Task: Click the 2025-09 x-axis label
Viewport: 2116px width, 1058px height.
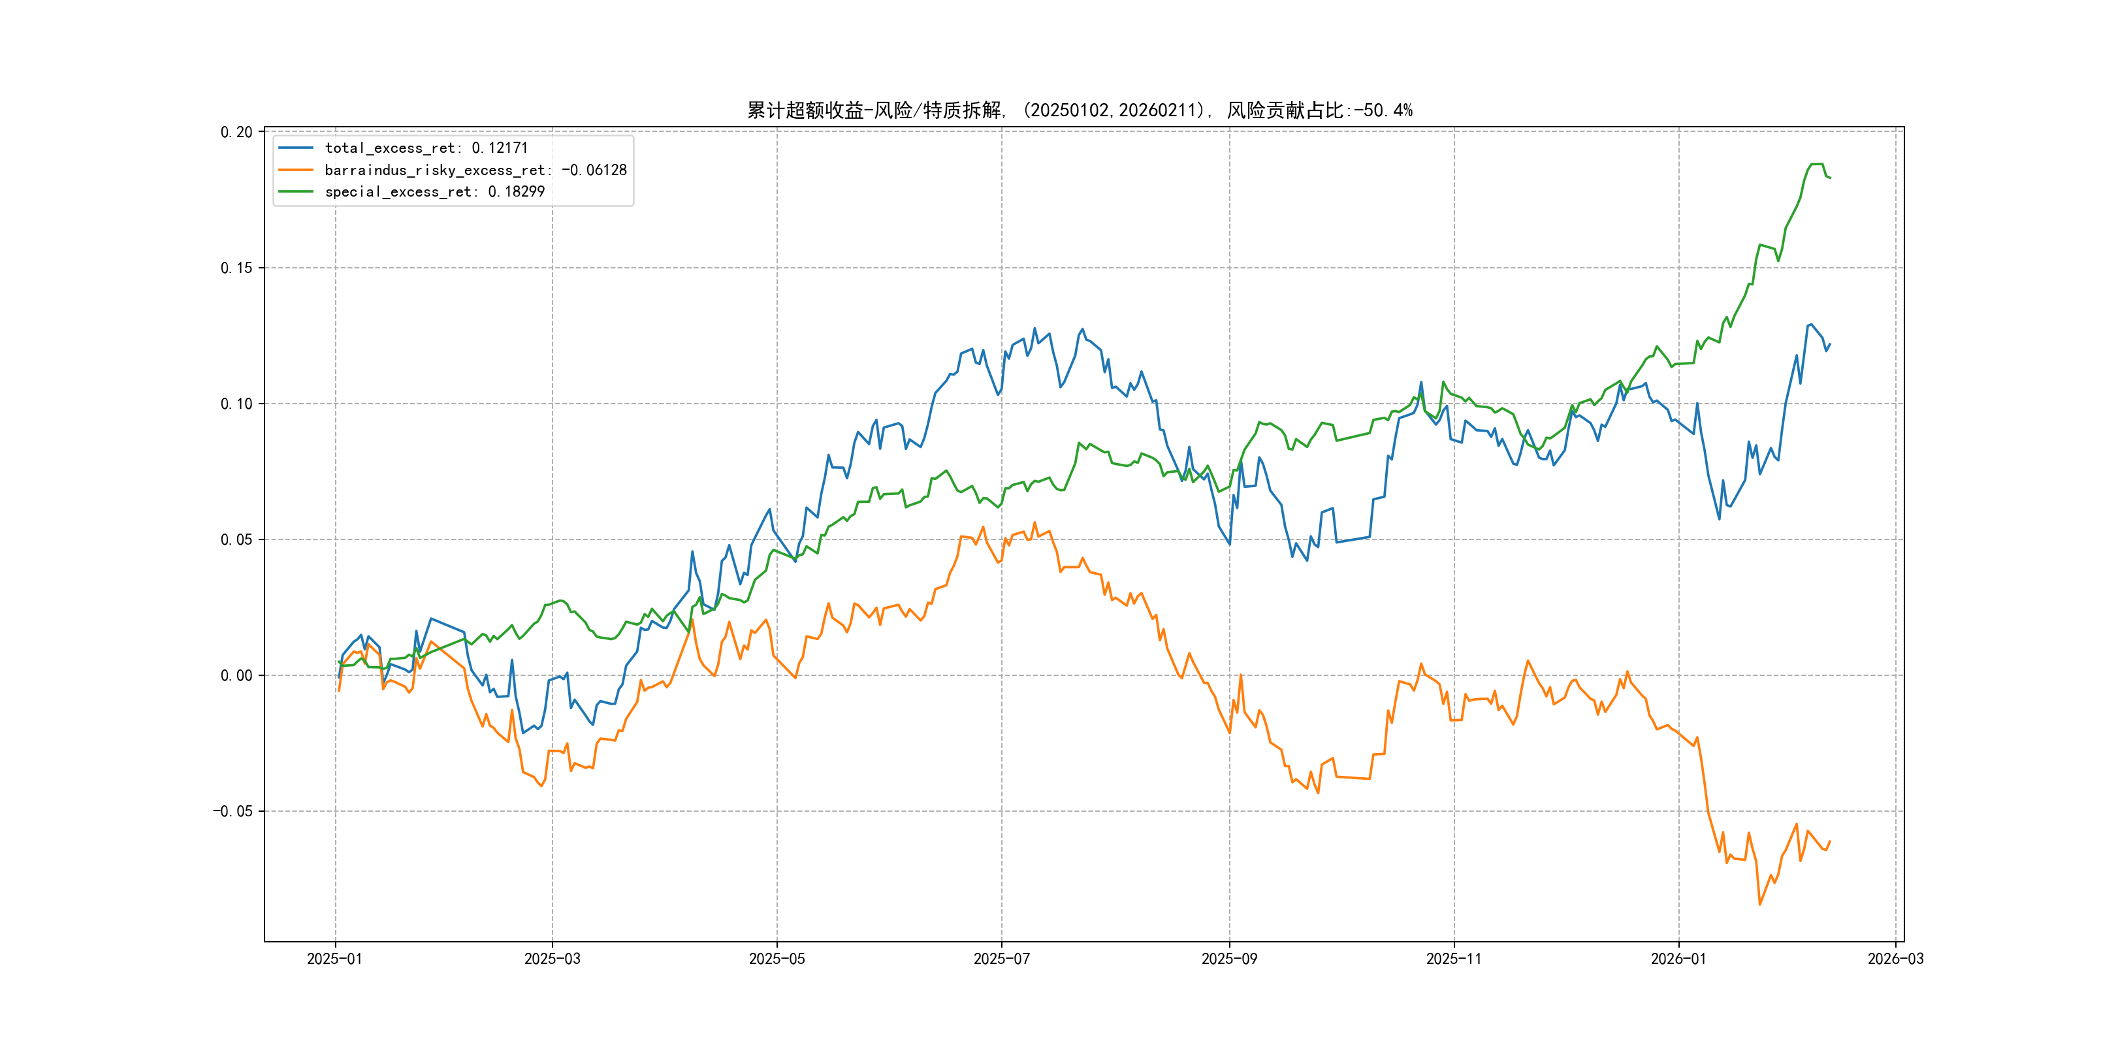Action: (x=1229, y=959)
